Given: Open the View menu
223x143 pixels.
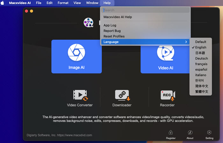Looking at the screenshot, I should (x=77, y=3).
